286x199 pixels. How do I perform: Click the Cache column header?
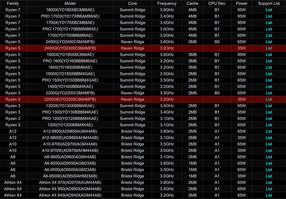(192, 3)
